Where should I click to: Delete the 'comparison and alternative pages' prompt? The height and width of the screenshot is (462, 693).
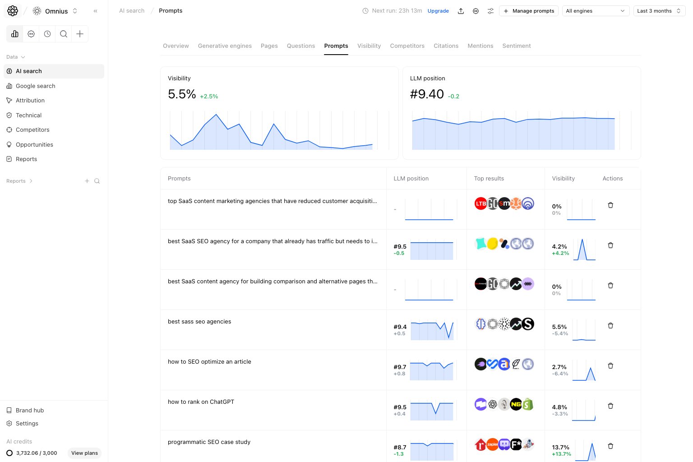coord(610,286)
